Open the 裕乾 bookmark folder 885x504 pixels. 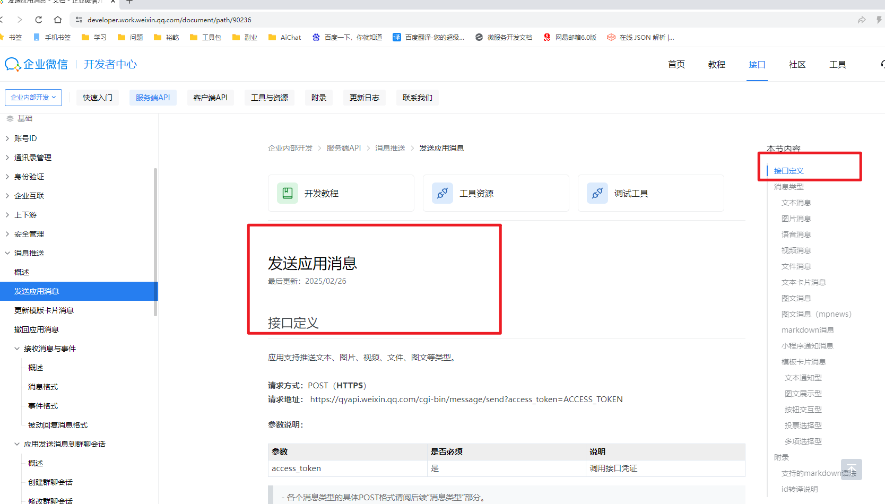point(166,37)
